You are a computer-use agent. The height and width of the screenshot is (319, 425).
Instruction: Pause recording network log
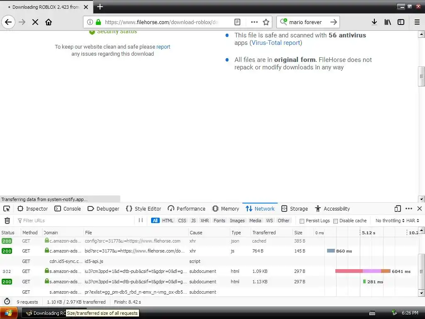141,220
